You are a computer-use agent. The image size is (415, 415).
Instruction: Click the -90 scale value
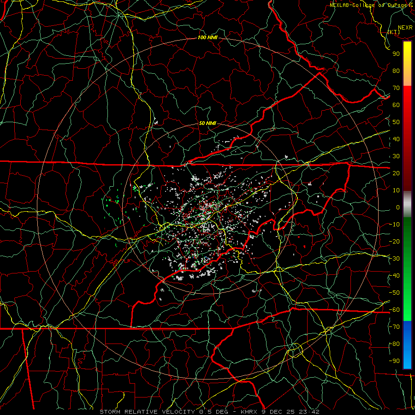[394, 361]
